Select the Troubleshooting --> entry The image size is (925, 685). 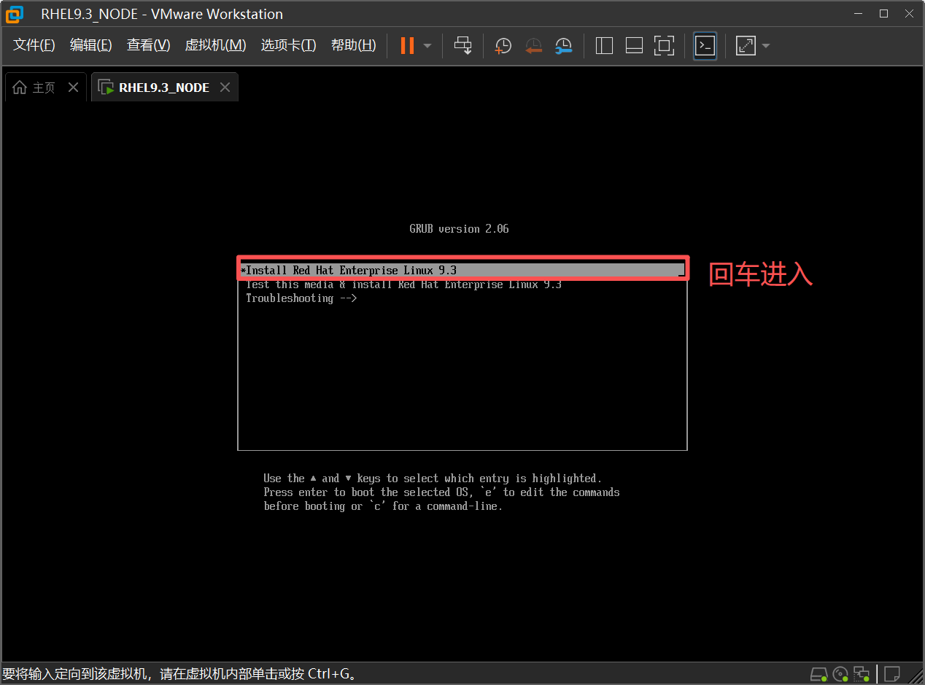click(x=301, y=298)
